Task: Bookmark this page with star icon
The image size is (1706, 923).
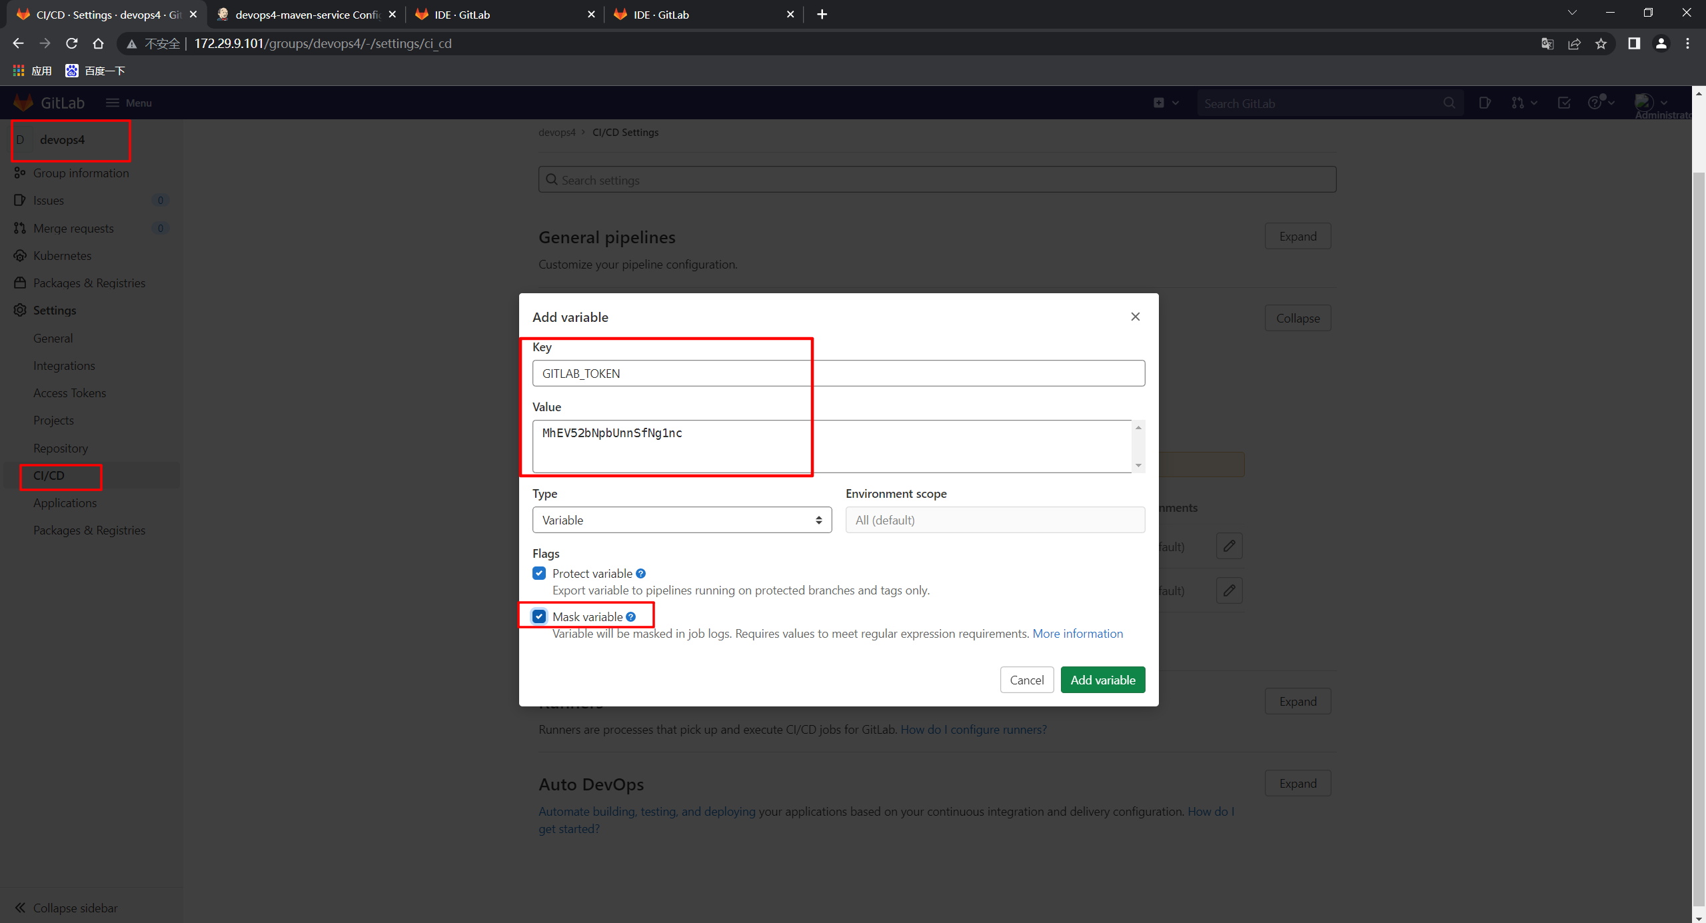Action: coord(1601,43)
